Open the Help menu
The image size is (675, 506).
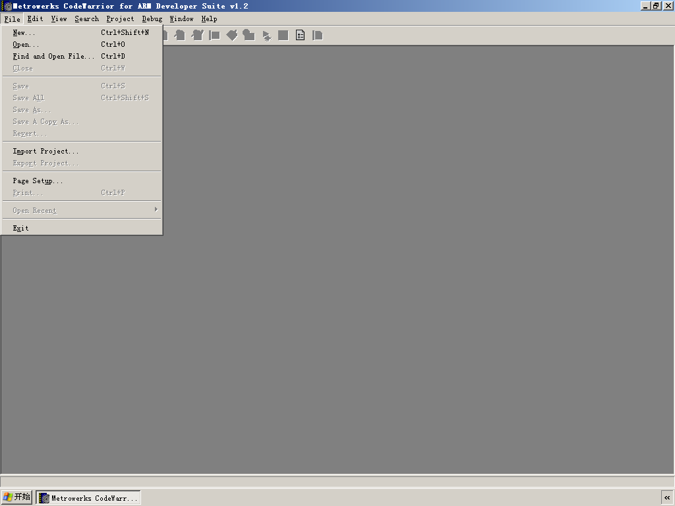tap(209, 19)
